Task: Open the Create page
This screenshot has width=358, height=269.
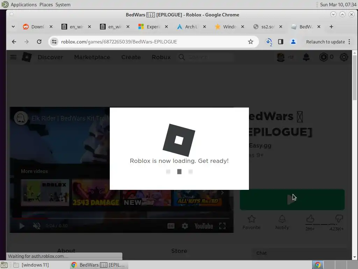Action: [131, 57]
